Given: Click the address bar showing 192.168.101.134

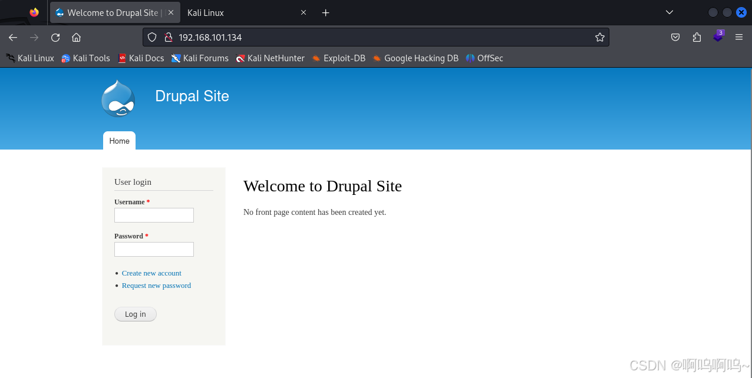Looking at the screenshot, I should coord(375,37).
